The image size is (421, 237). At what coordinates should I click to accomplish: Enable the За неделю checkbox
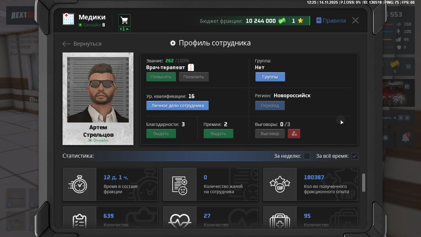coord(307,156)
